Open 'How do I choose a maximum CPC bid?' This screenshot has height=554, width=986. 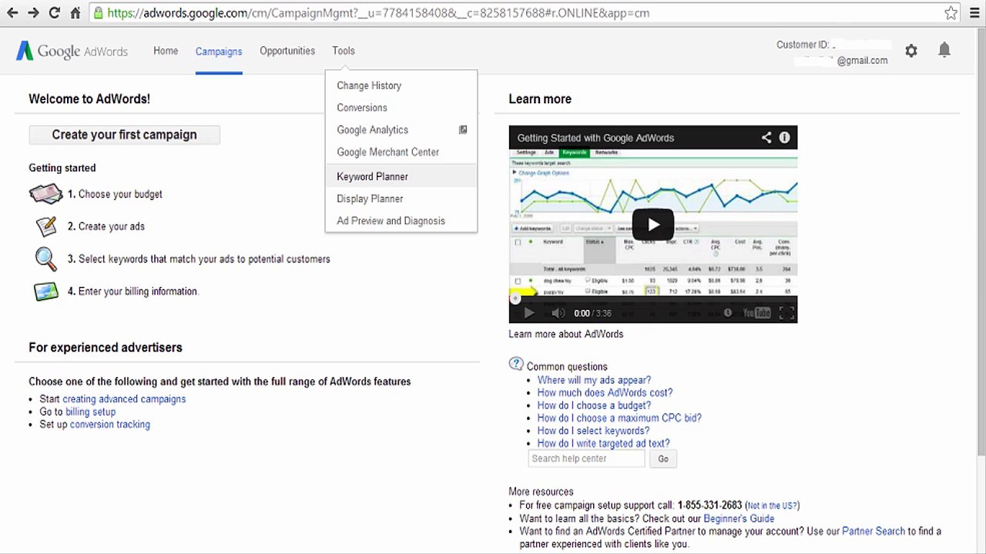tap(619, 418)
